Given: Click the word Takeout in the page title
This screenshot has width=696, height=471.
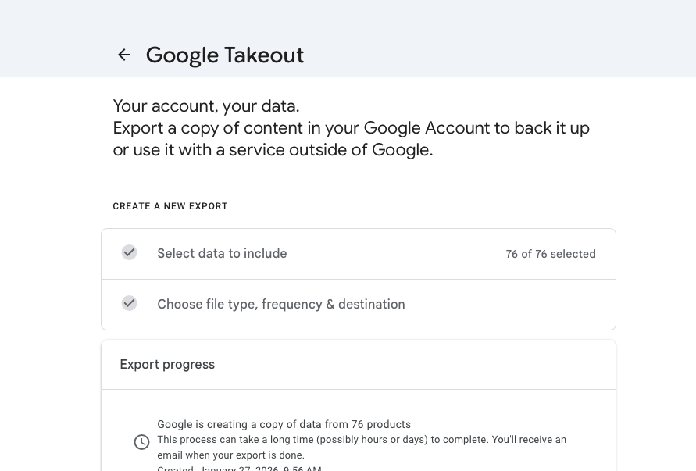Looking at the screenshot, I should click(x=264, y=55).
